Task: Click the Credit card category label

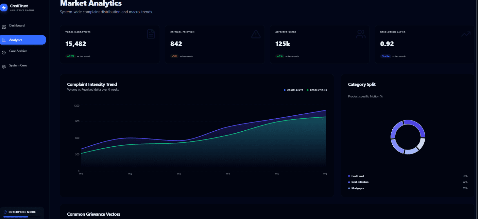Action: pyautogui.click(x=357, y=176)
